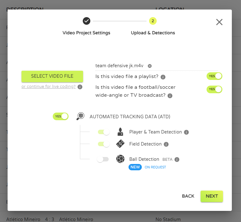
Task: Toggle the wide-angle or TV broadcast switch
Action: (x=214, y=89)
